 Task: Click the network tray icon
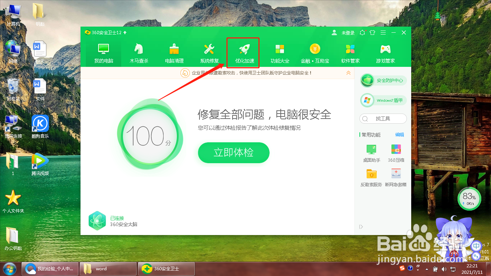click(x=453, y=269)
